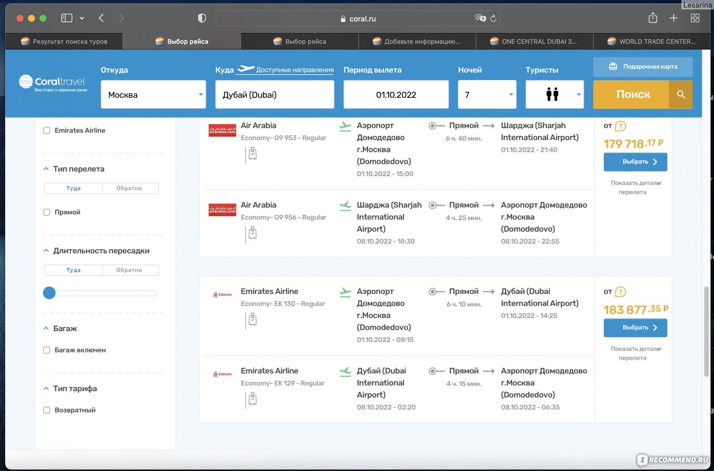Click the layover duration slider handle

[x=49, y=293]
